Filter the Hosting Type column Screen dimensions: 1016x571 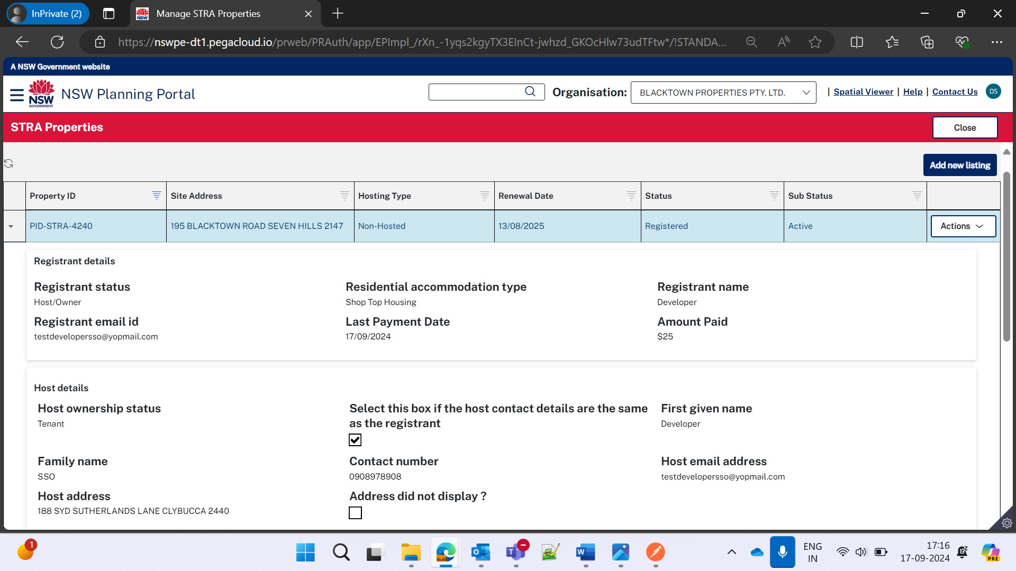(x=485, y=196)
